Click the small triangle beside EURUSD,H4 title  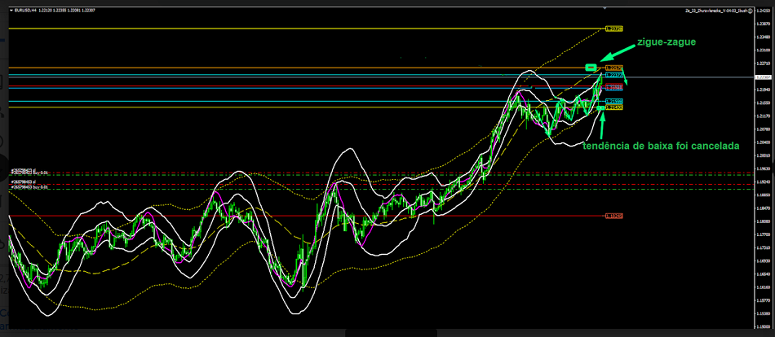(x=11, y=11)
